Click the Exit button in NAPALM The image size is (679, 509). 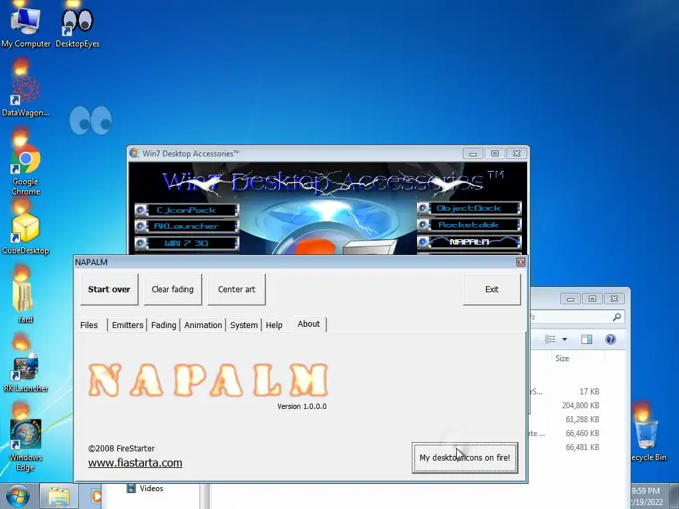[492, 290]
